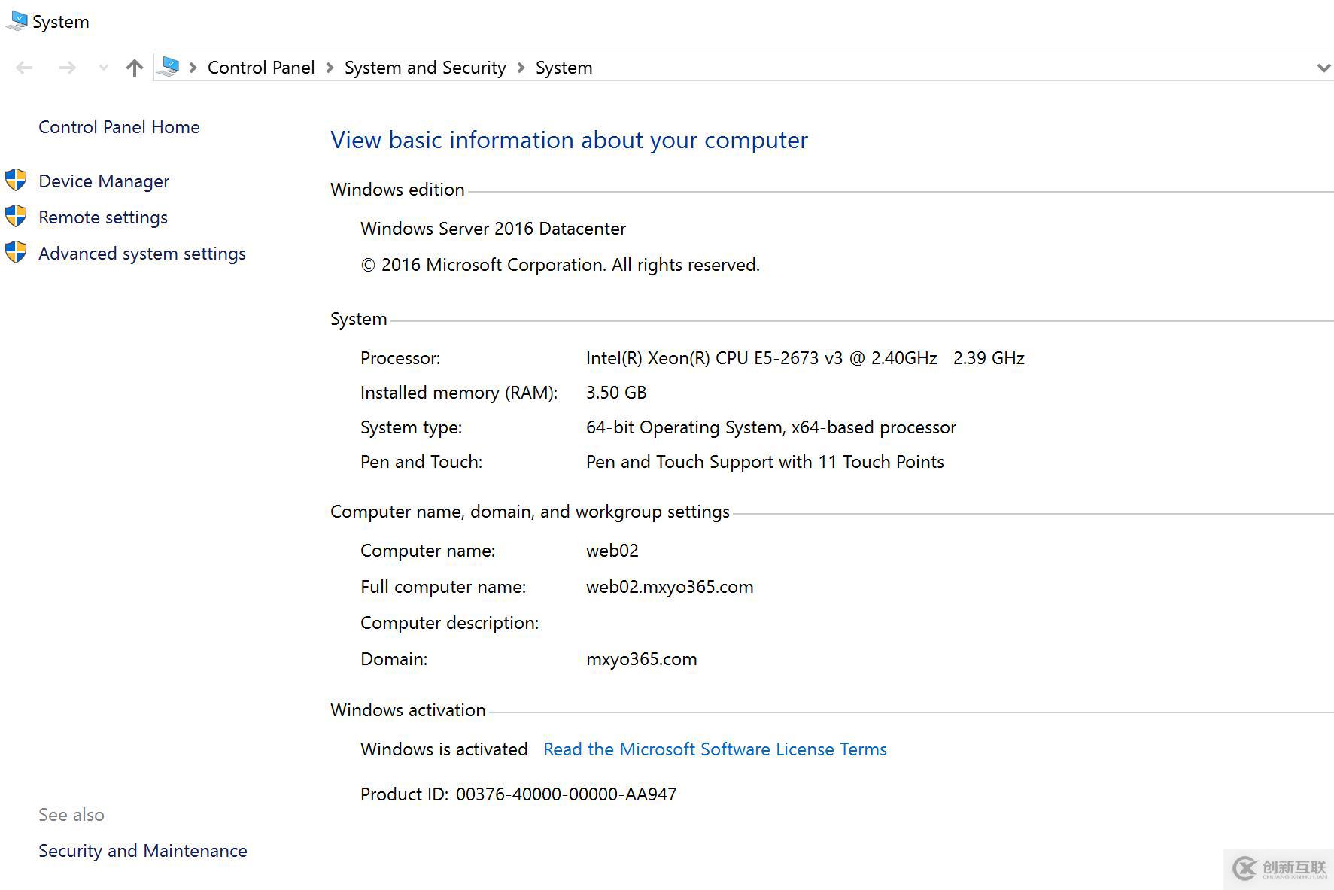
Task: Expand chevron after System and Security breadcrumb
Action: [521, 68]
